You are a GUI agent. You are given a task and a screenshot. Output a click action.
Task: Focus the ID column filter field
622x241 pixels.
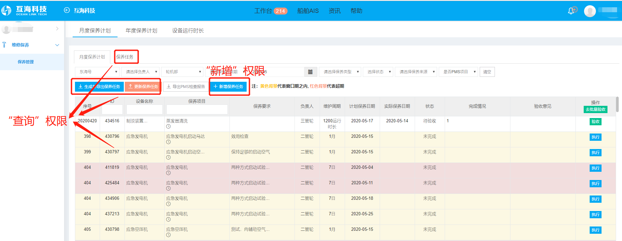(112, 109)
